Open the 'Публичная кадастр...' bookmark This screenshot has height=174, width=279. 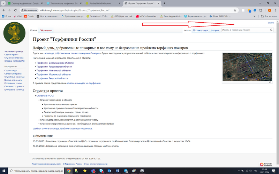click(73, 16)
